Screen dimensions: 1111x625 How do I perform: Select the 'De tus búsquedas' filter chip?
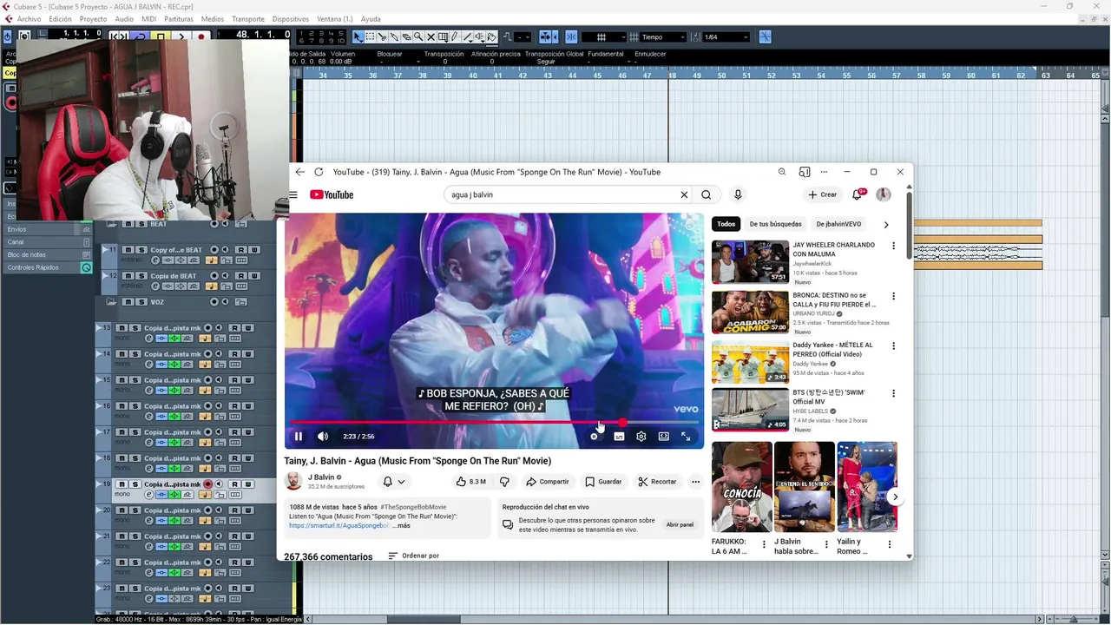[775, 224]
